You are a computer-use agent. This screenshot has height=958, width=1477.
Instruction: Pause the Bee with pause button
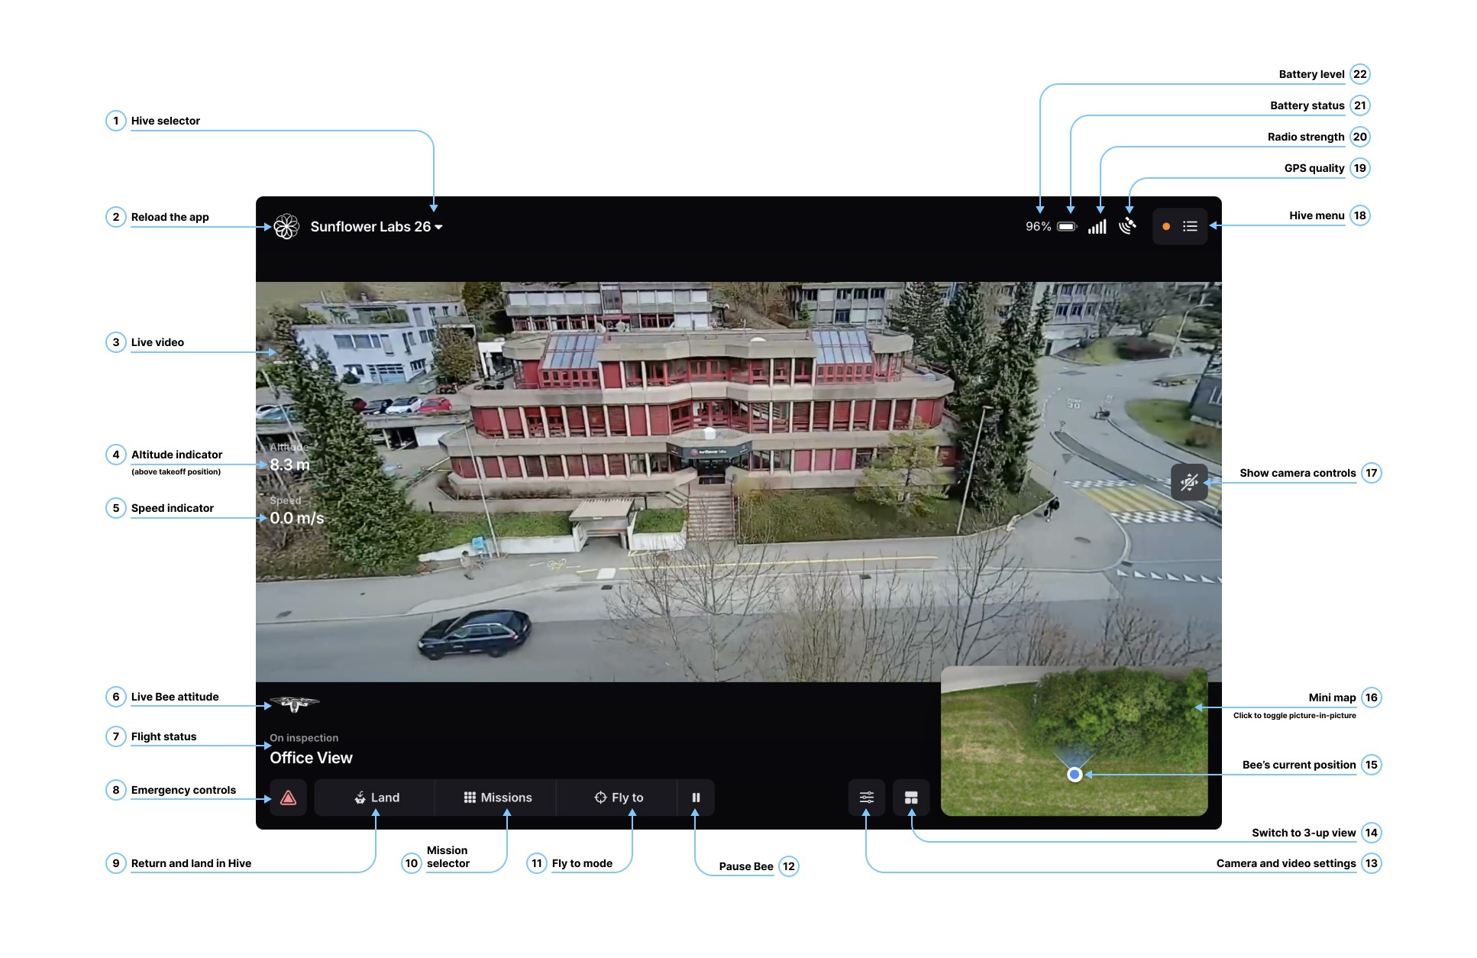pyautogui.click(x=696, y=798)
